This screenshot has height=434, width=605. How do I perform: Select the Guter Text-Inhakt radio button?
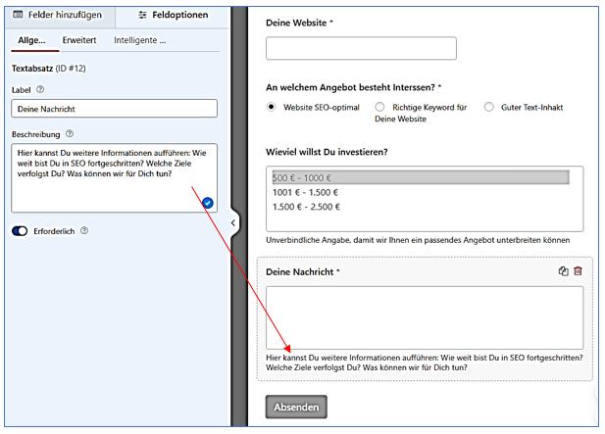[488, 108]
